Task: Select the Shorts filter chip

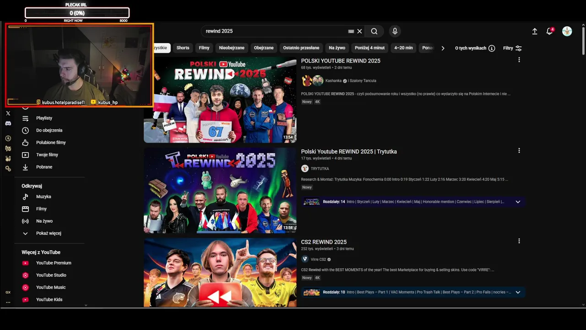Action: (183, 48)
